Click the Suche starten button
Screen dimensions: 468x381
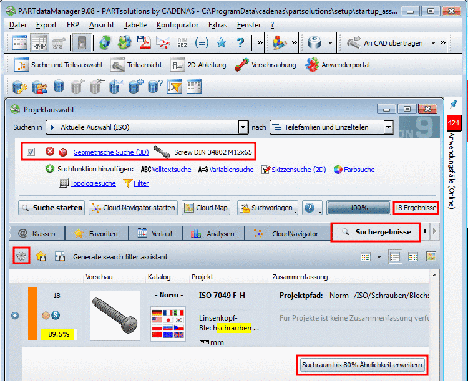coord(52,208)
